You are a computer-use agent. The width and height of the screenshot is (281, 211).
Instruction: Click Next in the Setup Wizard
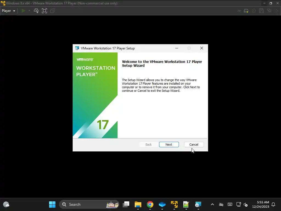coord(169,145)
